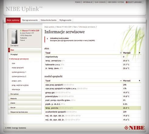The width and height of the screenshot is (149, 134).
Task: Open the podgrz. pom. sidebar sub-item
Action: coord(17,81)
